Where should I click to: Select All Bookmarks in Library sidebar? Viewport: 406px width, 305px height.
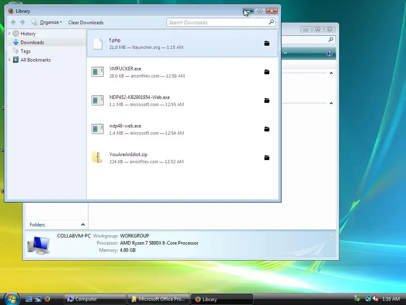(35, 60)
